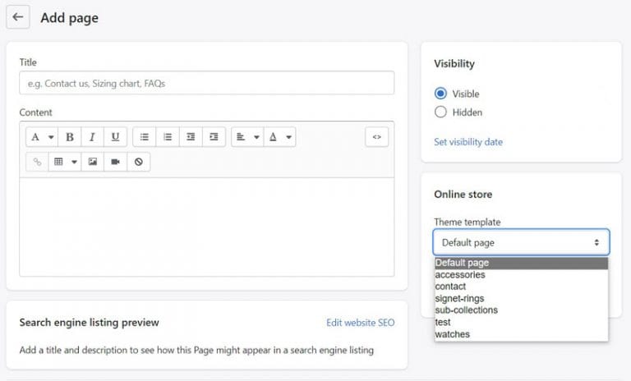Show HTML code view
This screenshot has height=381, width=631.
point(376,137)
